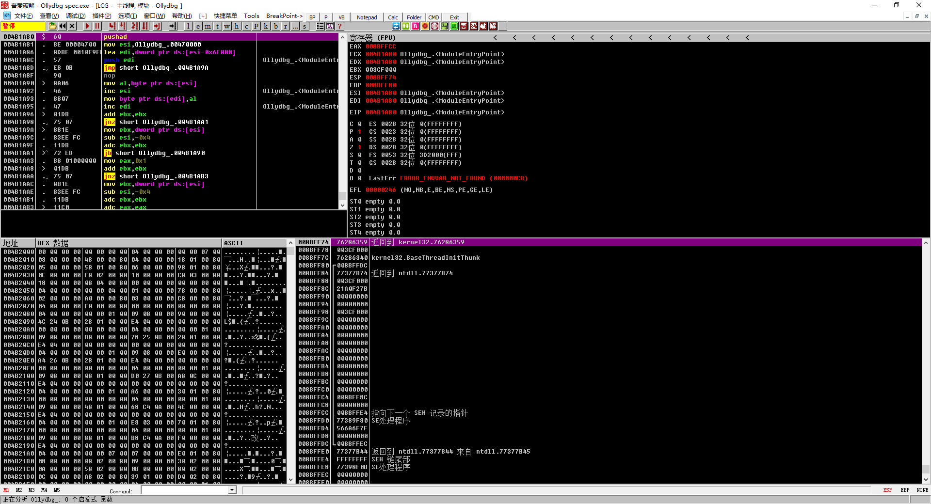Viewport: 931px width, 504px height.
Task: Click the green 010 101 binary plugin icon
Action: [x=445, y=26]
